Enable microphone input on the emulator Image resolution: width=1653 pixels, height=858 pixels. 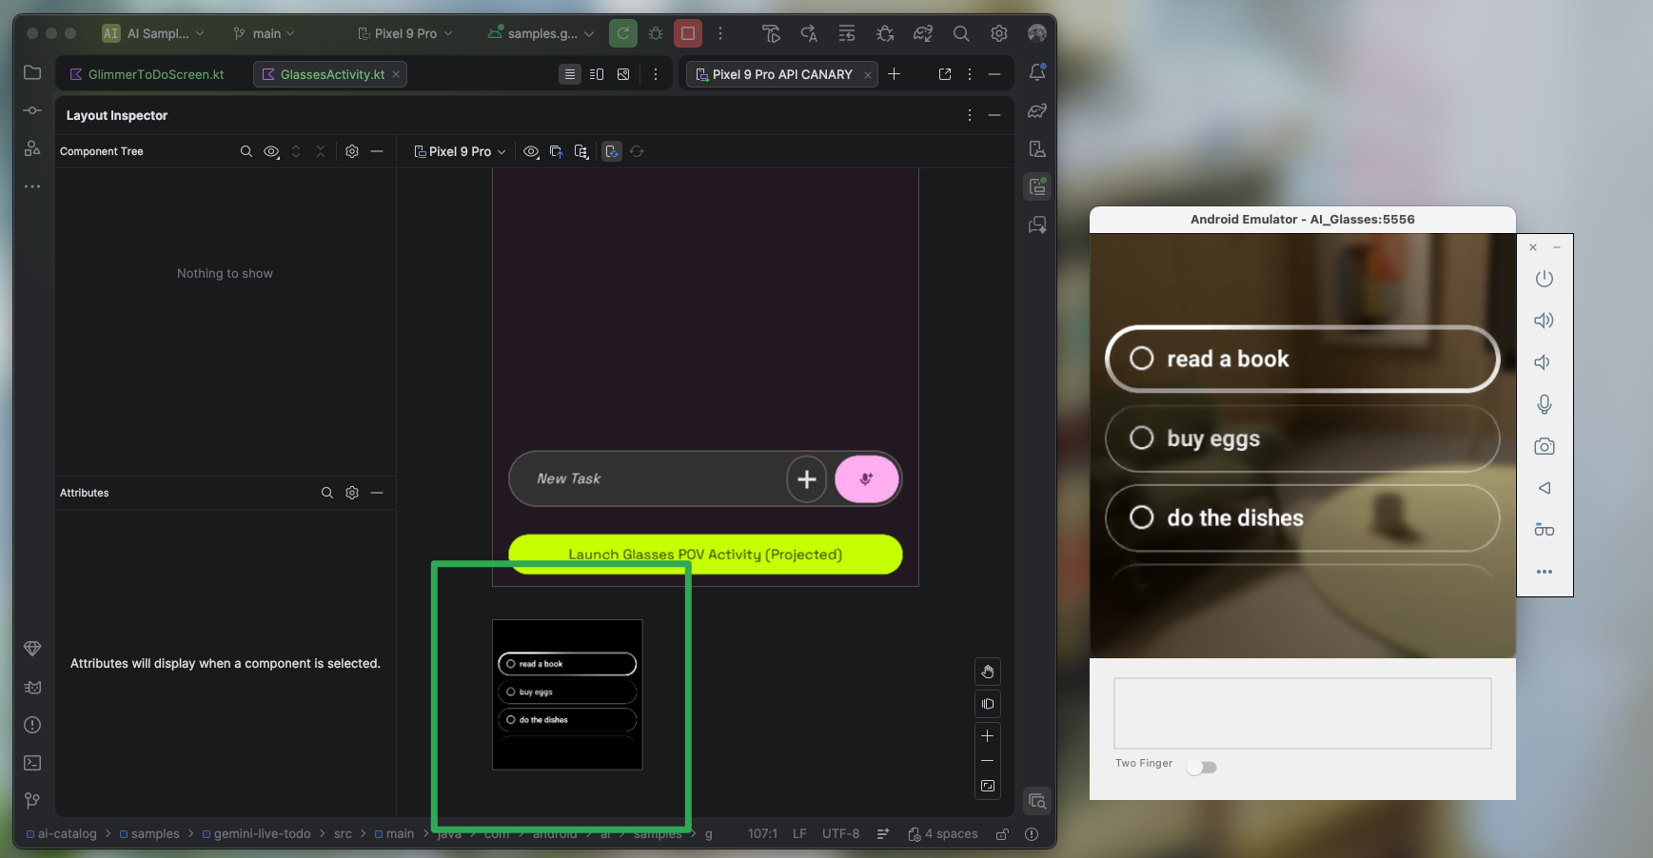[x=1544, y=404]
